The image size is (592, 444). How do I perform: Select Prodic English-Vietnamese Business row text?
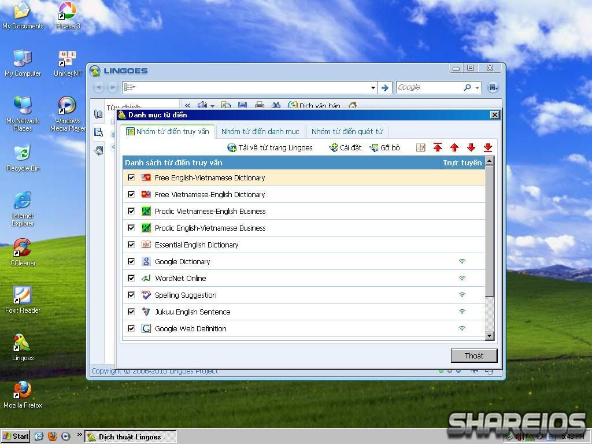[210, 228]
